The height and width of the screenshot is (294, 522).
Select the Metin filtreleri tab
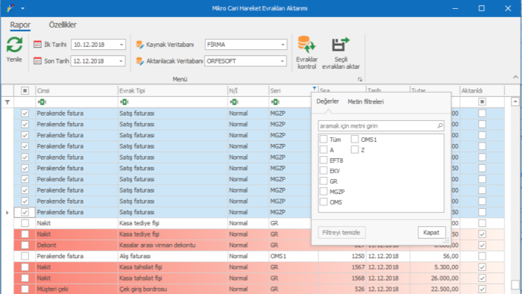pos(365,101)
